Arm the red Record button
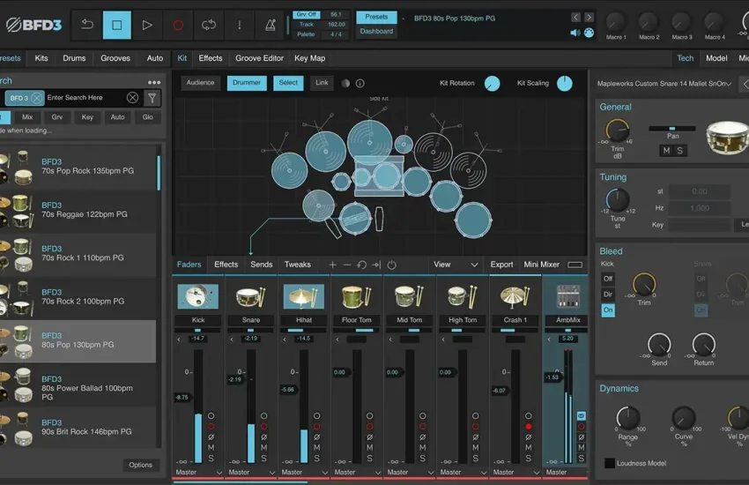The height and width of the screenshot is (485, 749). click(x=178, y=25)
